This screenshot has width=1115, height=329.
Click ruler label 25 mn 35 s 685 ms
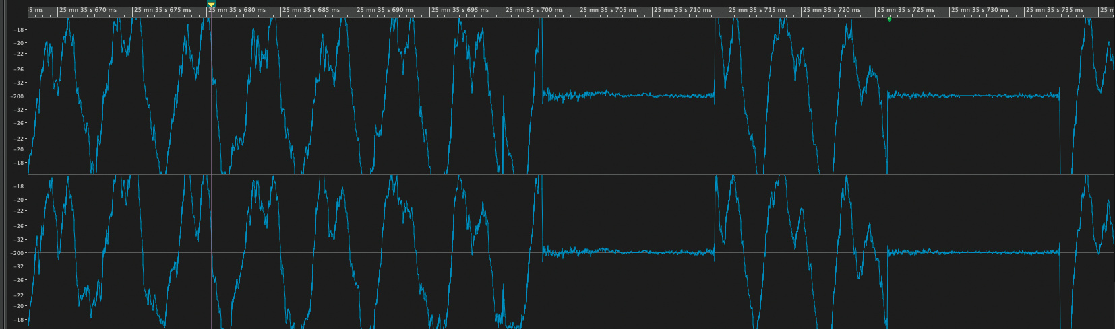pos(311,10)
